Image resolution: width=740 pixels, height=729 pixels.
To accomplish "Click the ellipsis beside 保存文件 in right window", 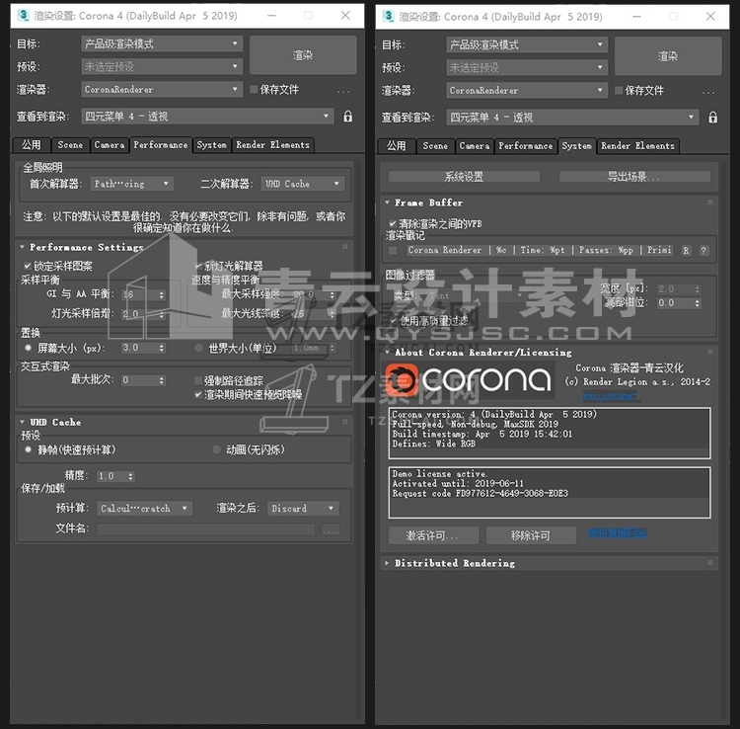I will [708, 91].
